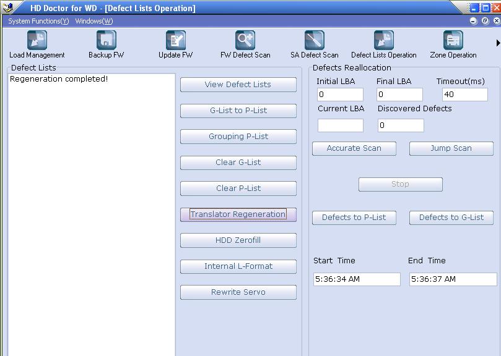
Task: Maximize the HD Doctor main window
Action: pyautogui.click(x=486, y=8)
